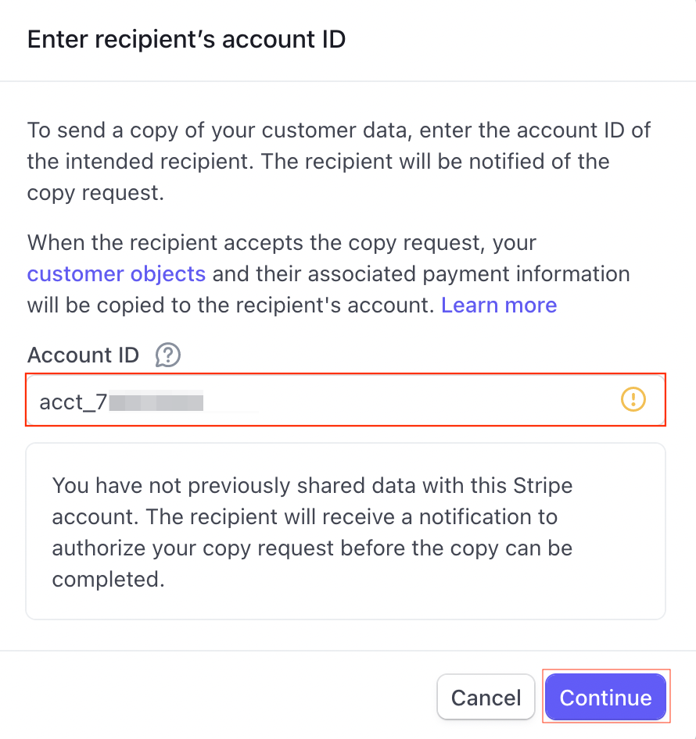
Task: Click the "Enter recipient's account ID" title
Action: [x=186, y=39]
